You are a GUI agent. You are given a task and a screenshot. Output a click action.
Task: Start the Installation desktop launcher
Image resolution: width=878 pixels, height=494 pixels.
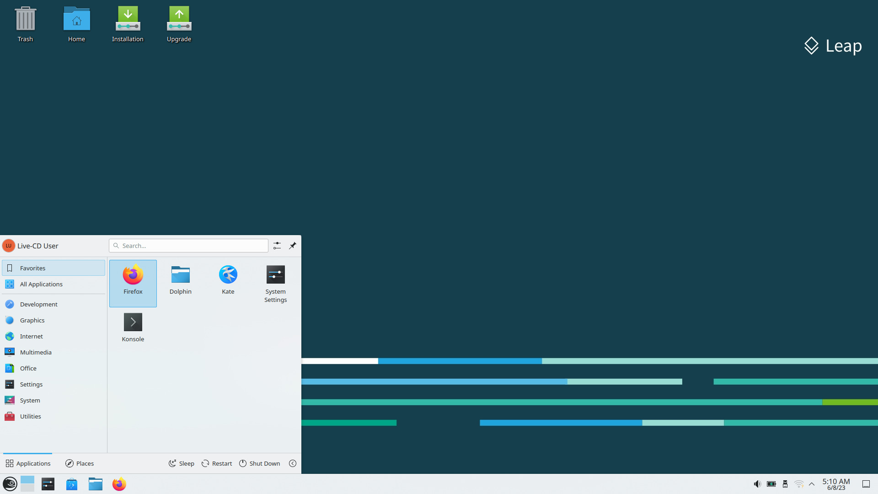click(x=128, y=24)
